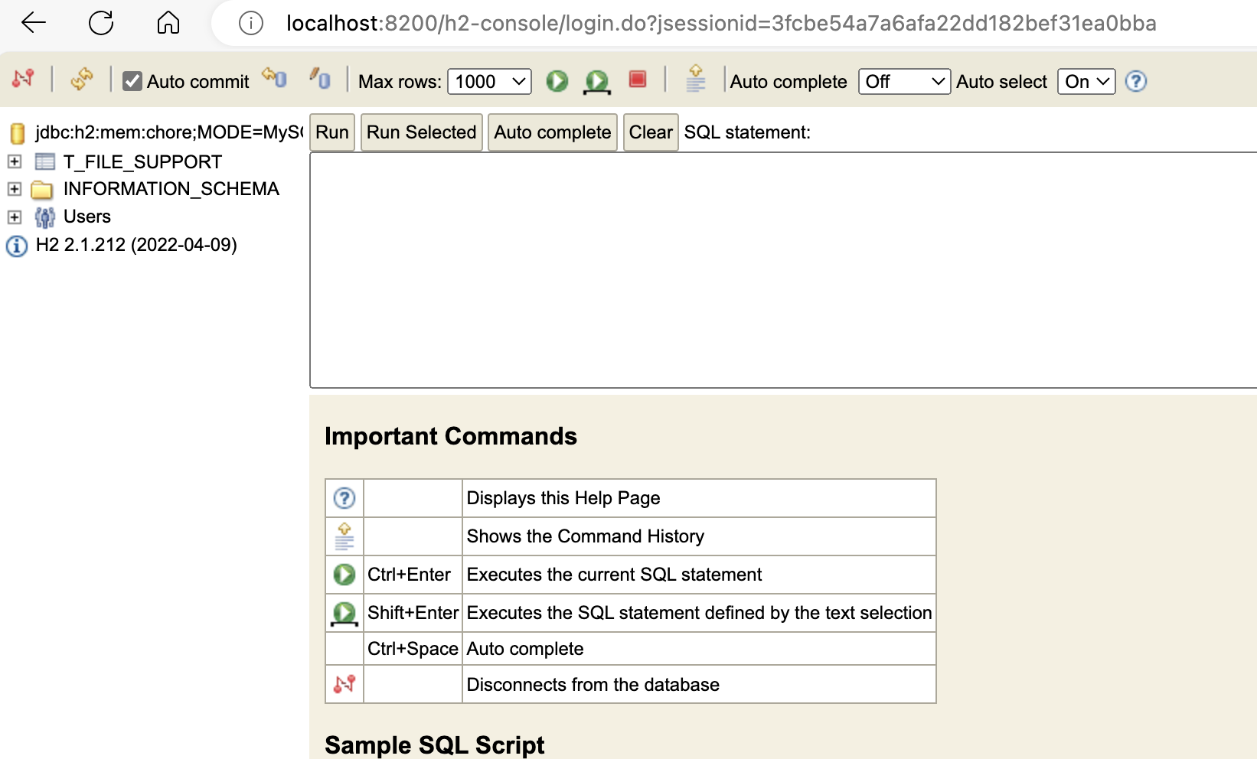Click the Rollback transaction icon

(274, 78)
